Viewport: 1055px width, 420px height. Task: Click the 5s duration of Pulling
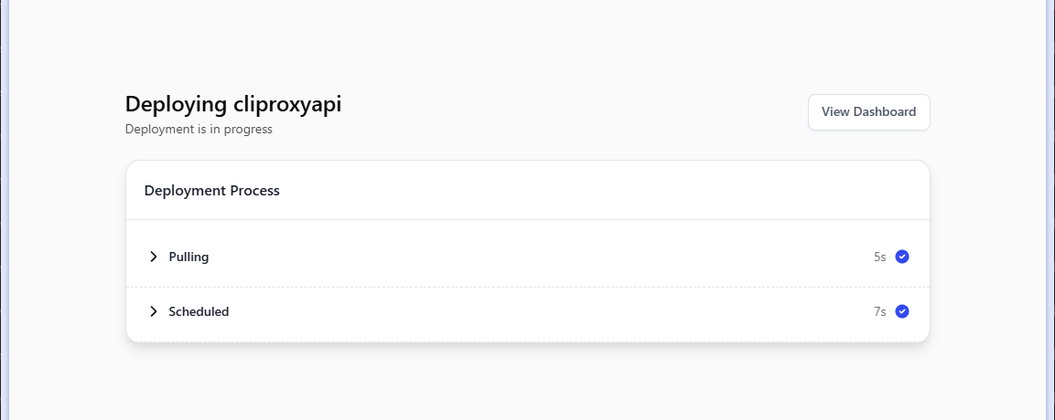(879, 257)
